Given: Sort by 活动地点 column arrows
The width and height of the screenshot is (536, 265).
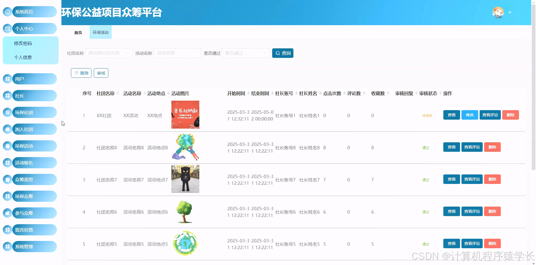Looking at the screenshot, I should 169,93.
